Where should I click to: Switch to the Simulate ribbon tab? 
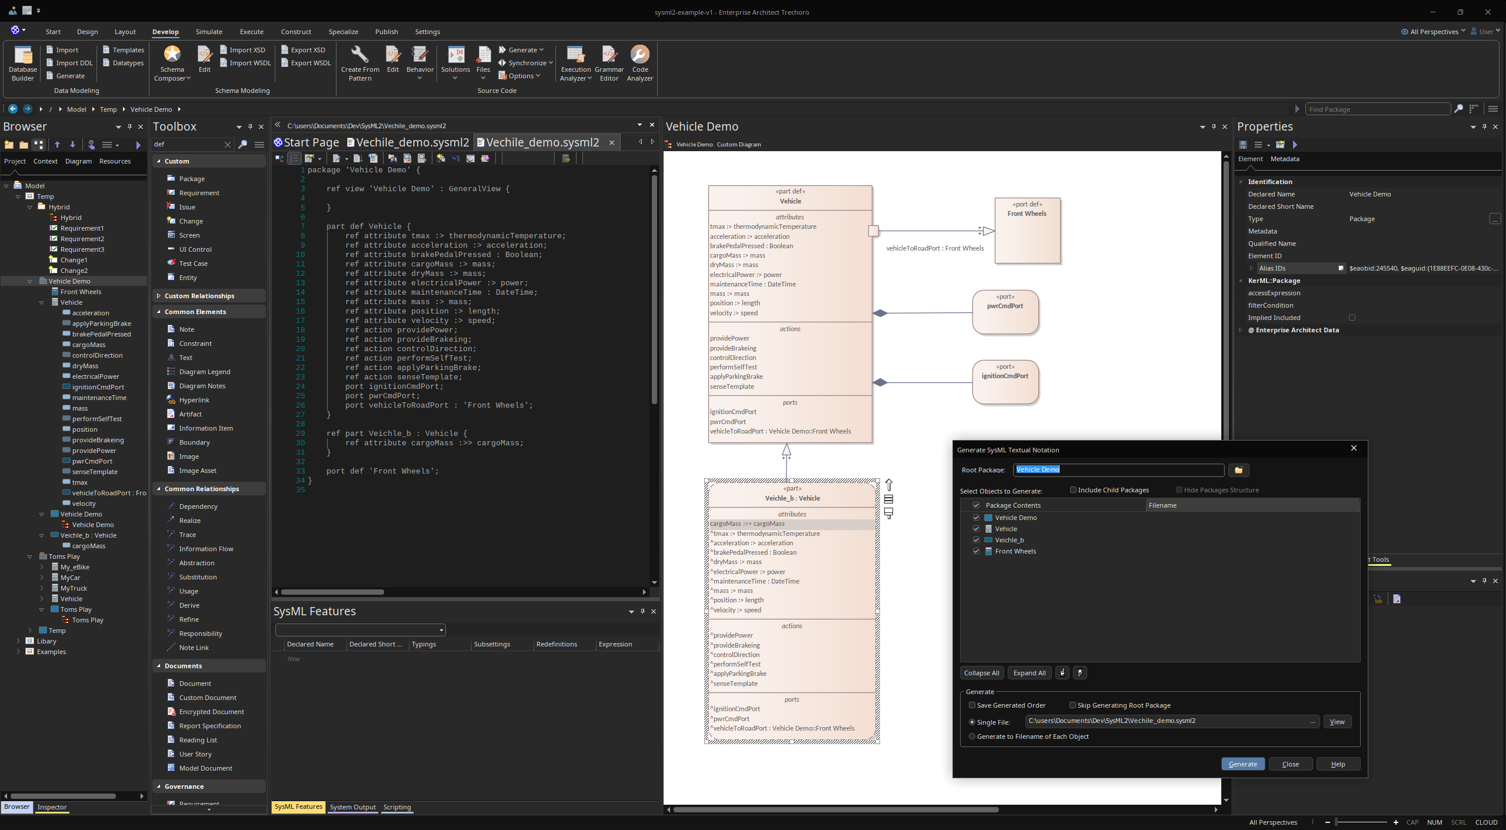(x=209, y=31)
